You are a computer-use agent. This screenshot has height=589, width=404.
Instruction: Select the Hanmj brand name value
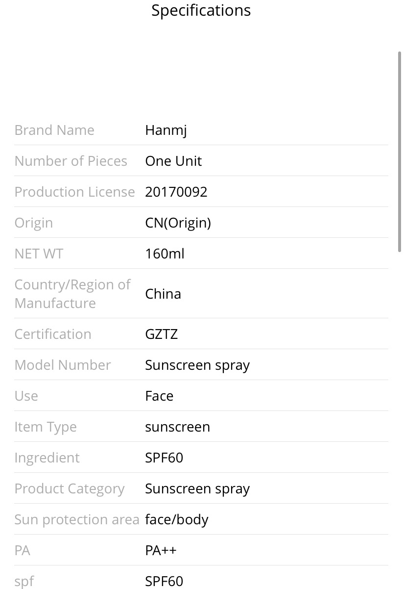[166, 130]
